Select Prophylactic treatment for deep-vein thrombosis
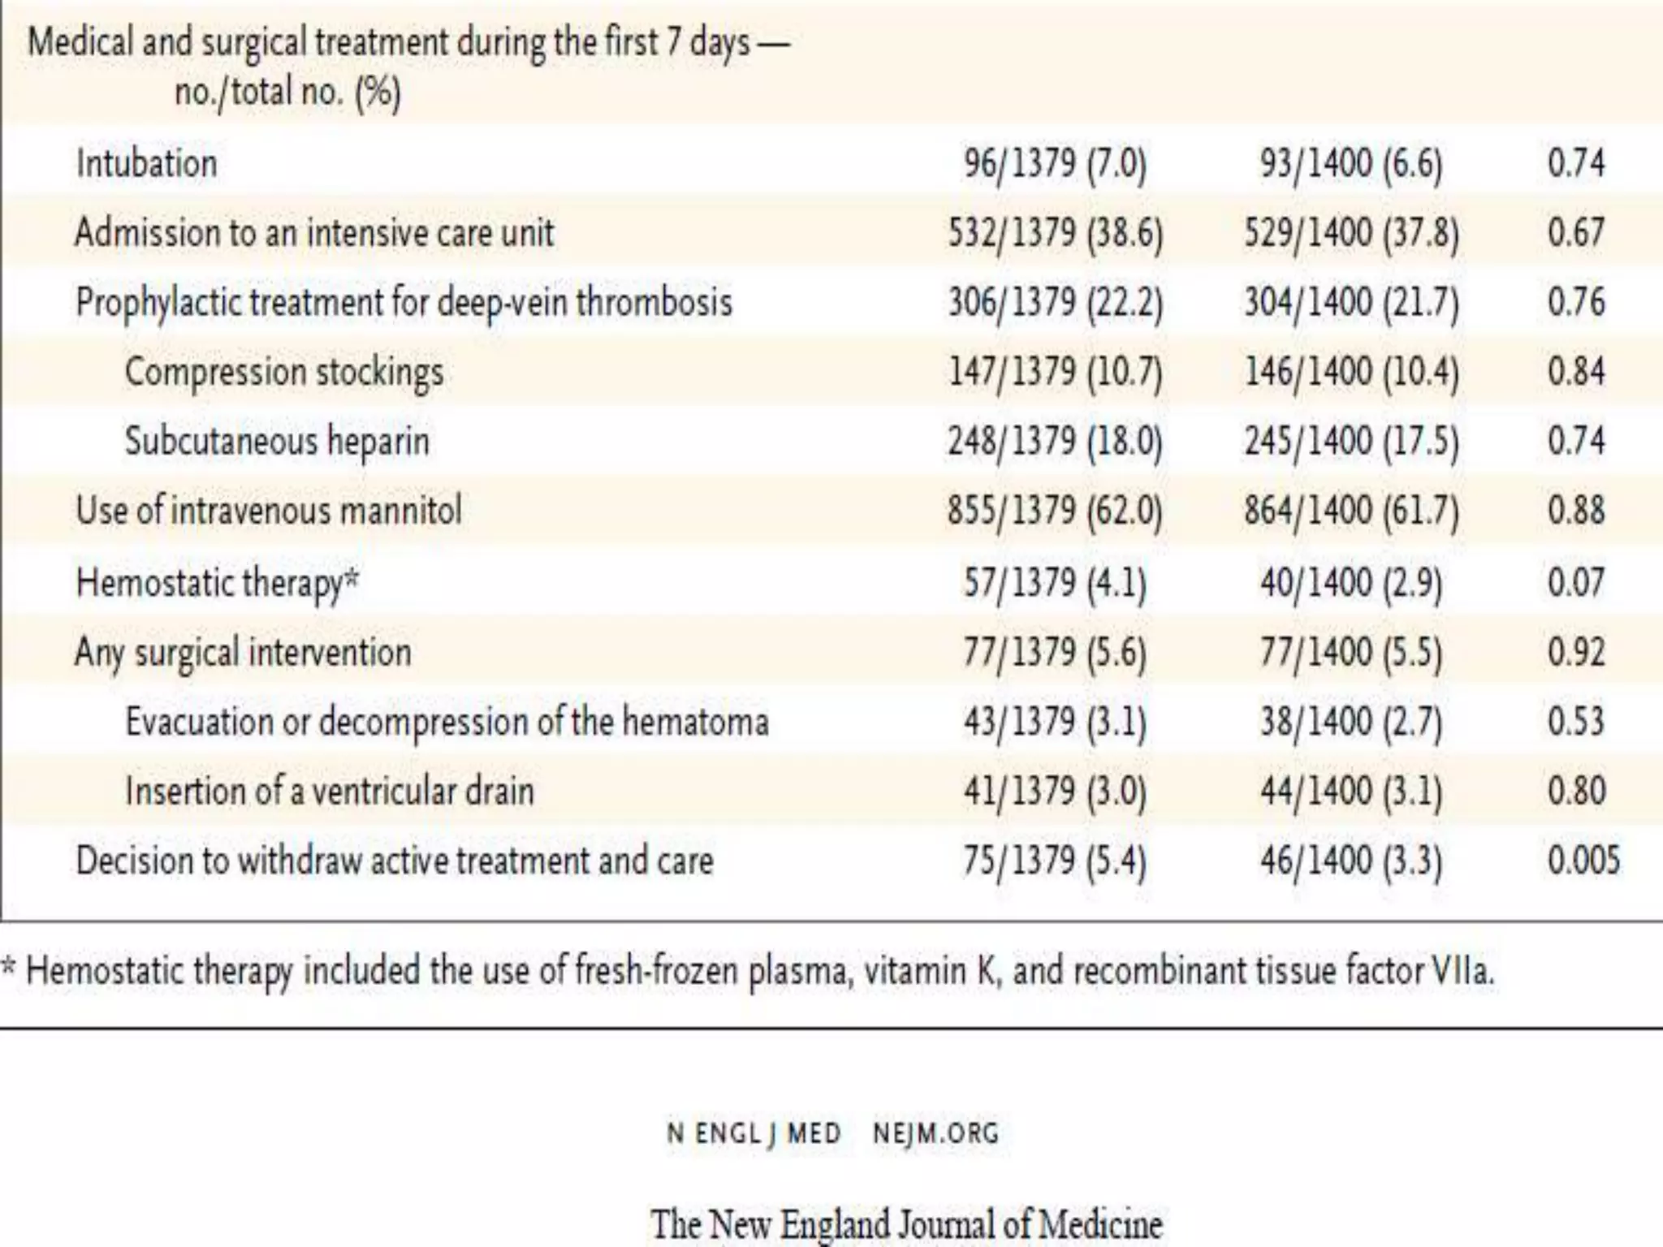Image resolution: width=1663 pixels, height=1247 pixels. pyautogui.click(x=404, y=303)
